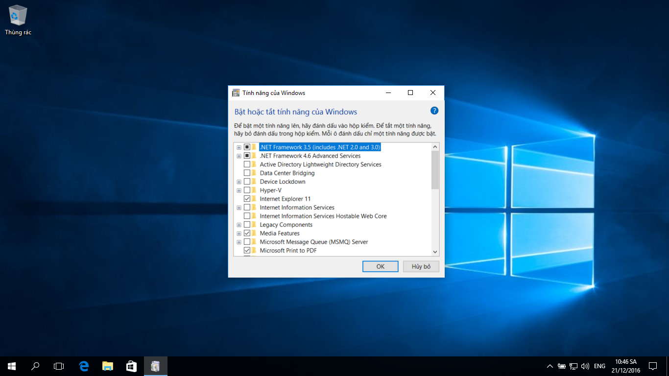Expand the Device Lockdown node

coord(239,182)
